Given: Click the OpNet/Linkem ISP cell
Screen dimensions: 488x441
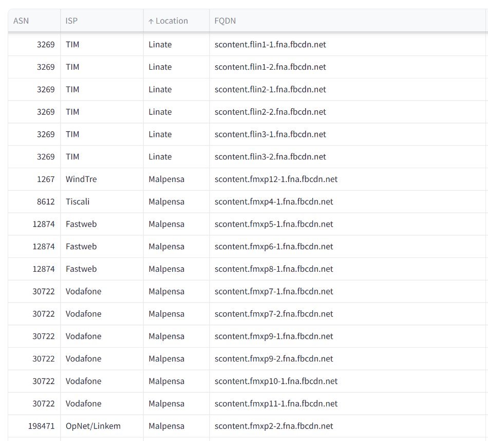Looking at the screenshot, I should 93,426.
